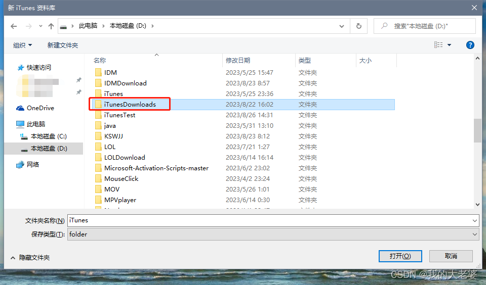Click the search box for 本地磁盘 (D:)
The height and width of the screenshot is (285, 486).
coord(425,26)
